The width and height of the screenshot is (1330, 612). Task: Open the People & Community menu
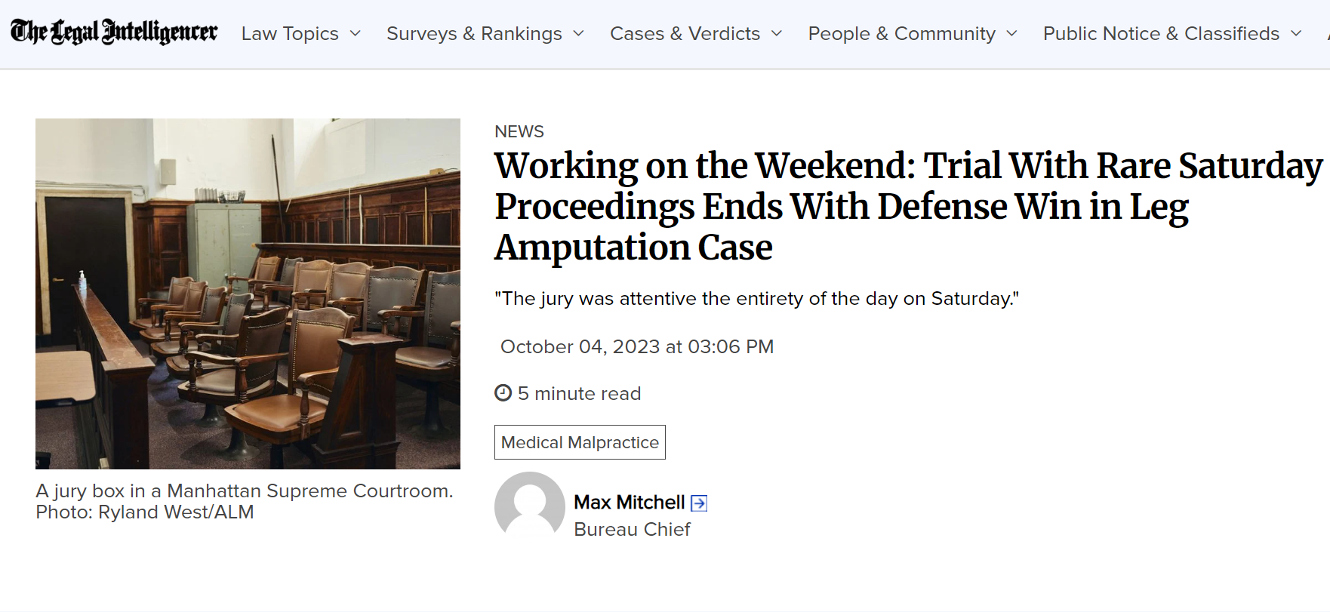tap(901, 33)
